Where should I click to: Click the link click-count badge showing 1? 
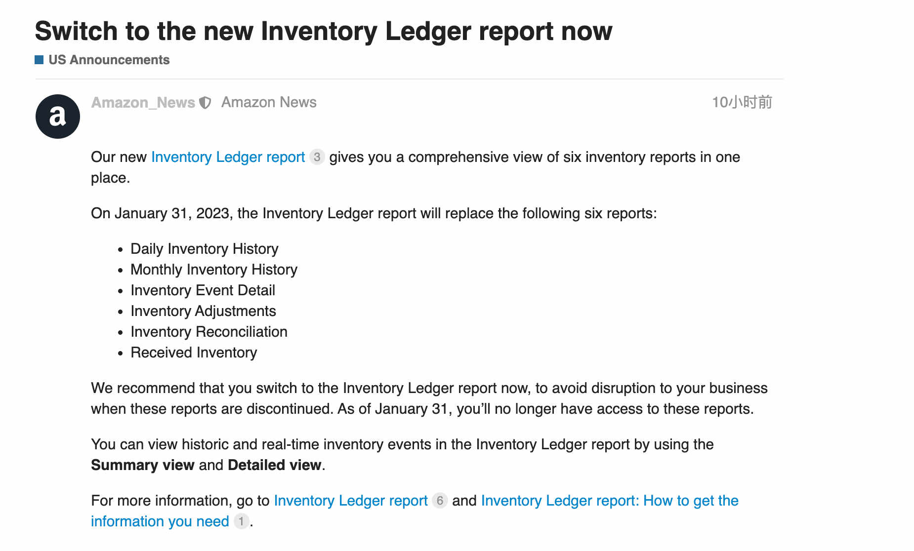[241, 521]
